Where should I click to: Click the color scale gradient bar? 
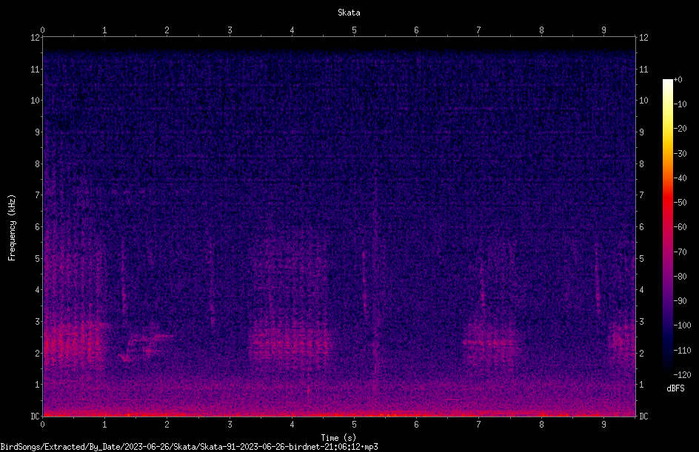pos(667,227)
